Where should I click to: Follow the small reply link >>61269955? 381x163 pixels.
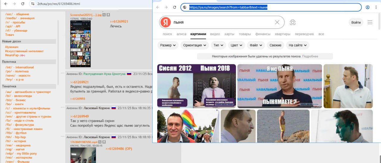click(78, 99)
